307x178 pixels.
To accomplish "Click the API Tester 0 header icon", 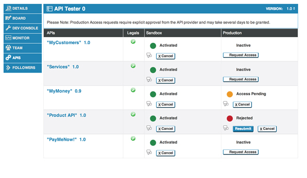I will tap(49, 8).
